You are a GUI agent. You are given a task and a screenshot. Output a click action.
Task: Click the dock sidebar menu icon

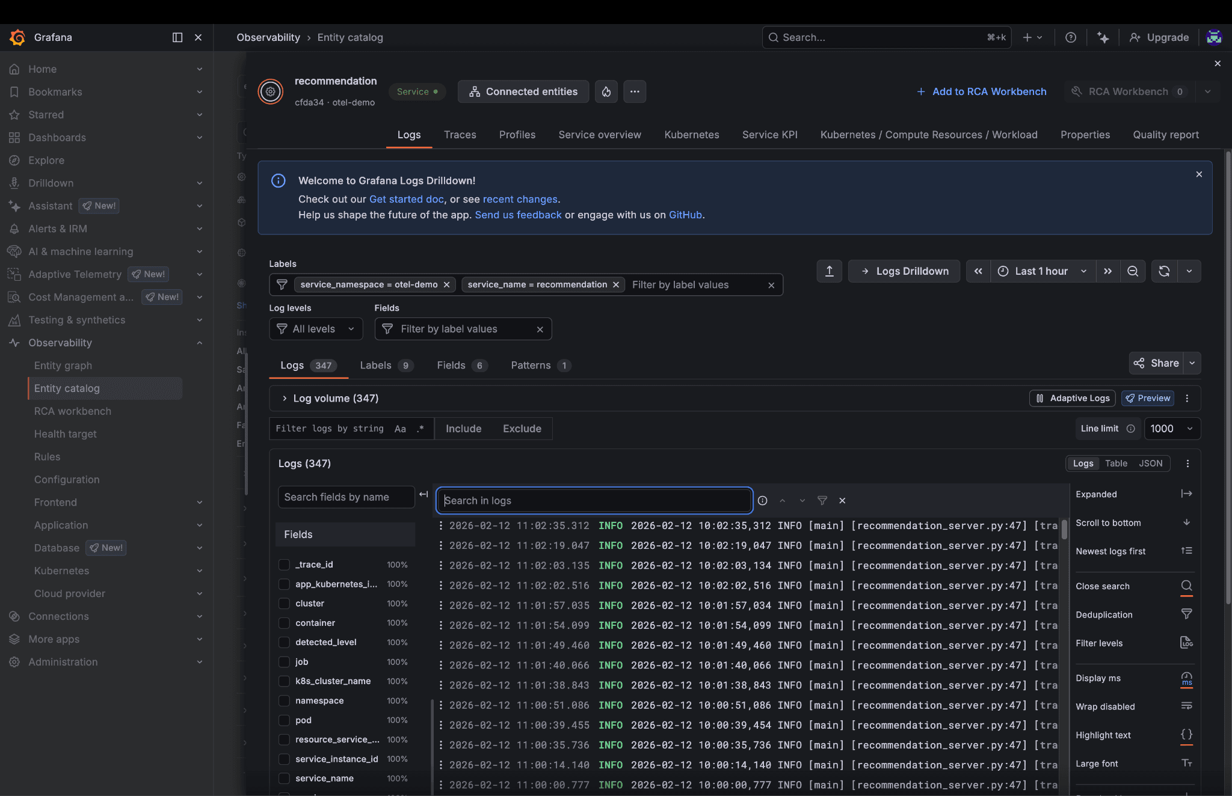point(177,37)
